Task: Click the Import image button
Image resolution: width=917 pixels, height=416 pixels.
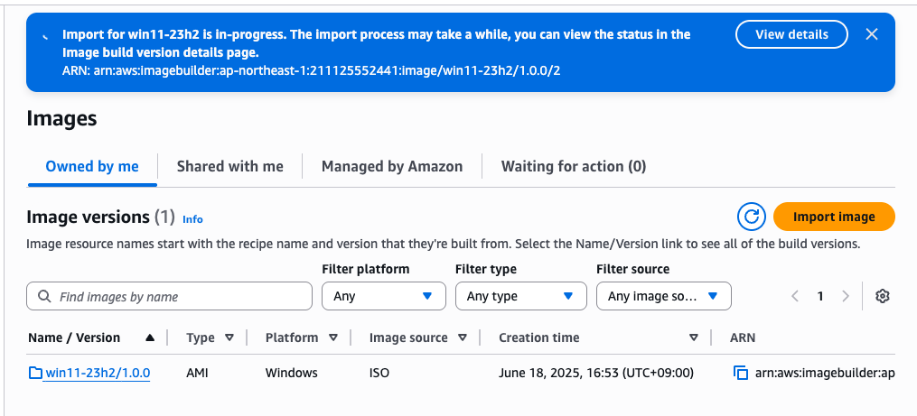Action: click(x=833, y=217)
